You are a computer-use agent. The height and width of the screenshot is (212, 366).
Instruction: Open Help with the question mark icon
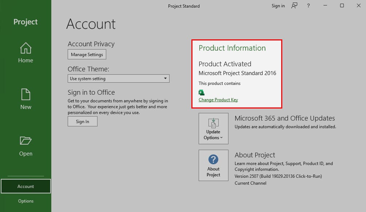tap(309, 5)
